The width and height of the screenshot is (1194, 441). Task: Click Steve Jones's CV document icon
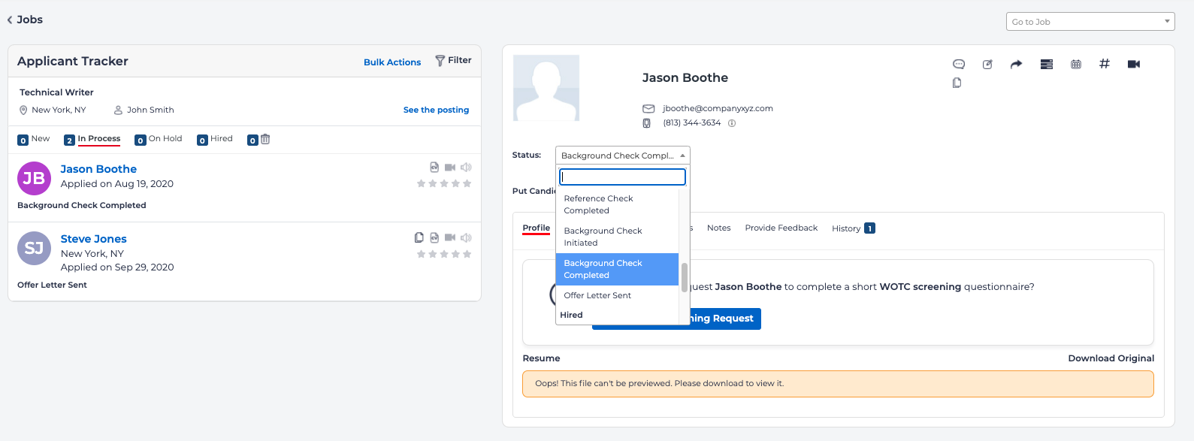pyautogui.click(x=434, y=237)
